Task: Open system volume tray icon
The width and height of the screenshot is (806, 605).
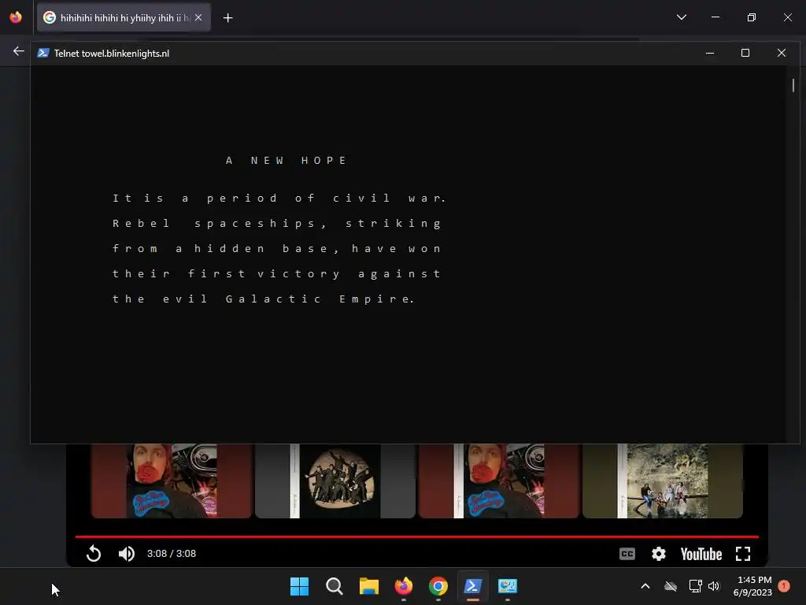Action: point(714,586)
